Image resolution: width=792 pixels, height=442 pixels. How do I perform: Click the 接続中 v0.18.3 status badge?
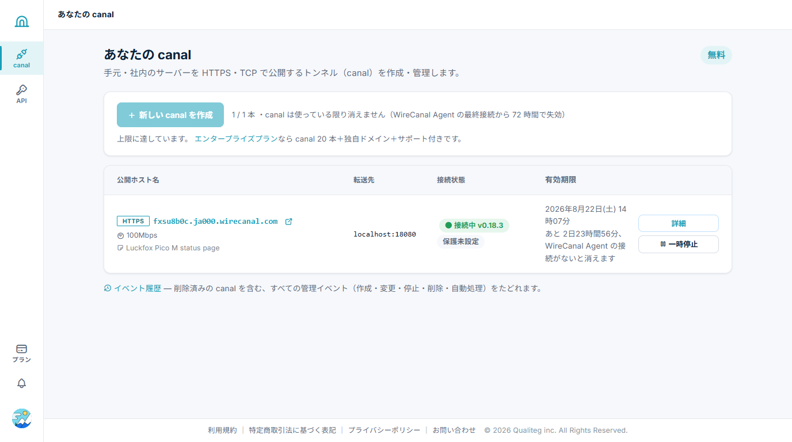tap(474, 225)
